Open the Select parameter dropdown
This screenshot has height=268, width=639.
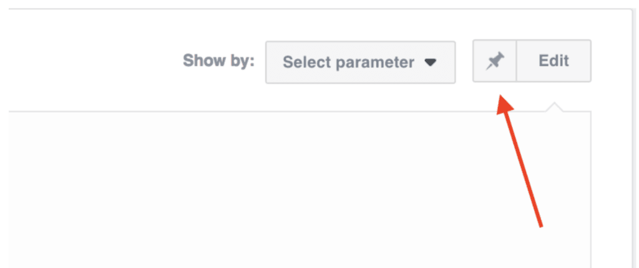(360, 62)
